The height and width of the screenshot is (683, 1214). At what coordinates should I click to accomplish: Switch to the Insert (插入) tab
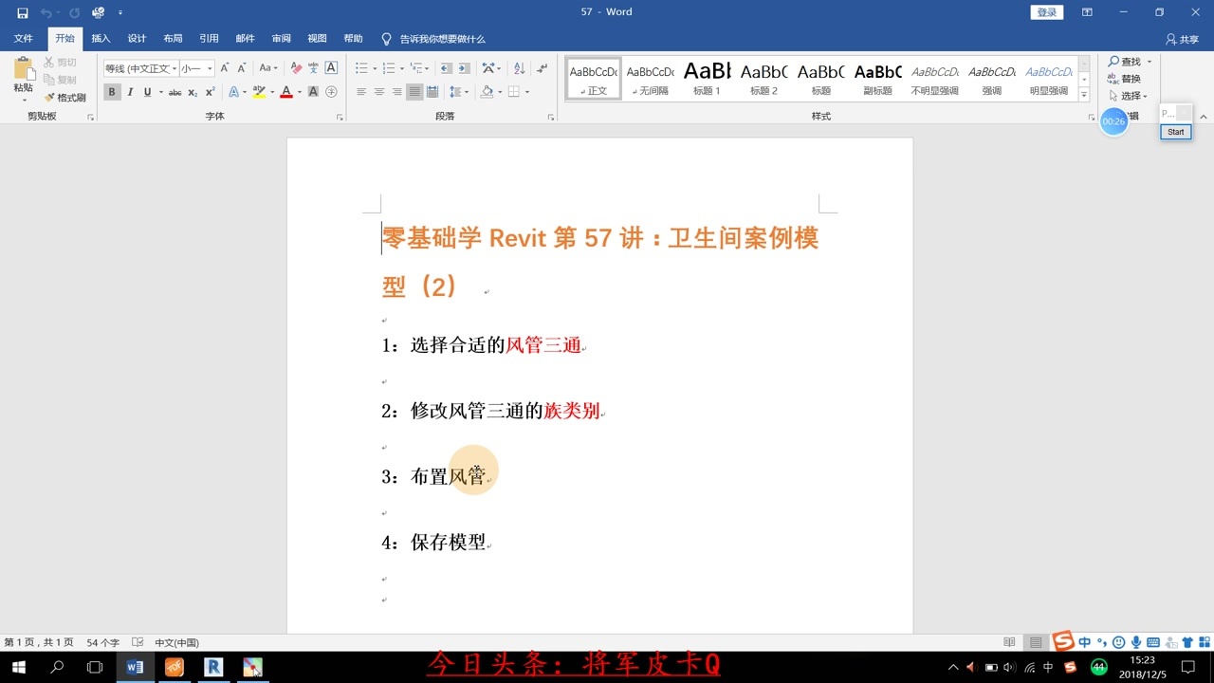(x=101, y=39)
